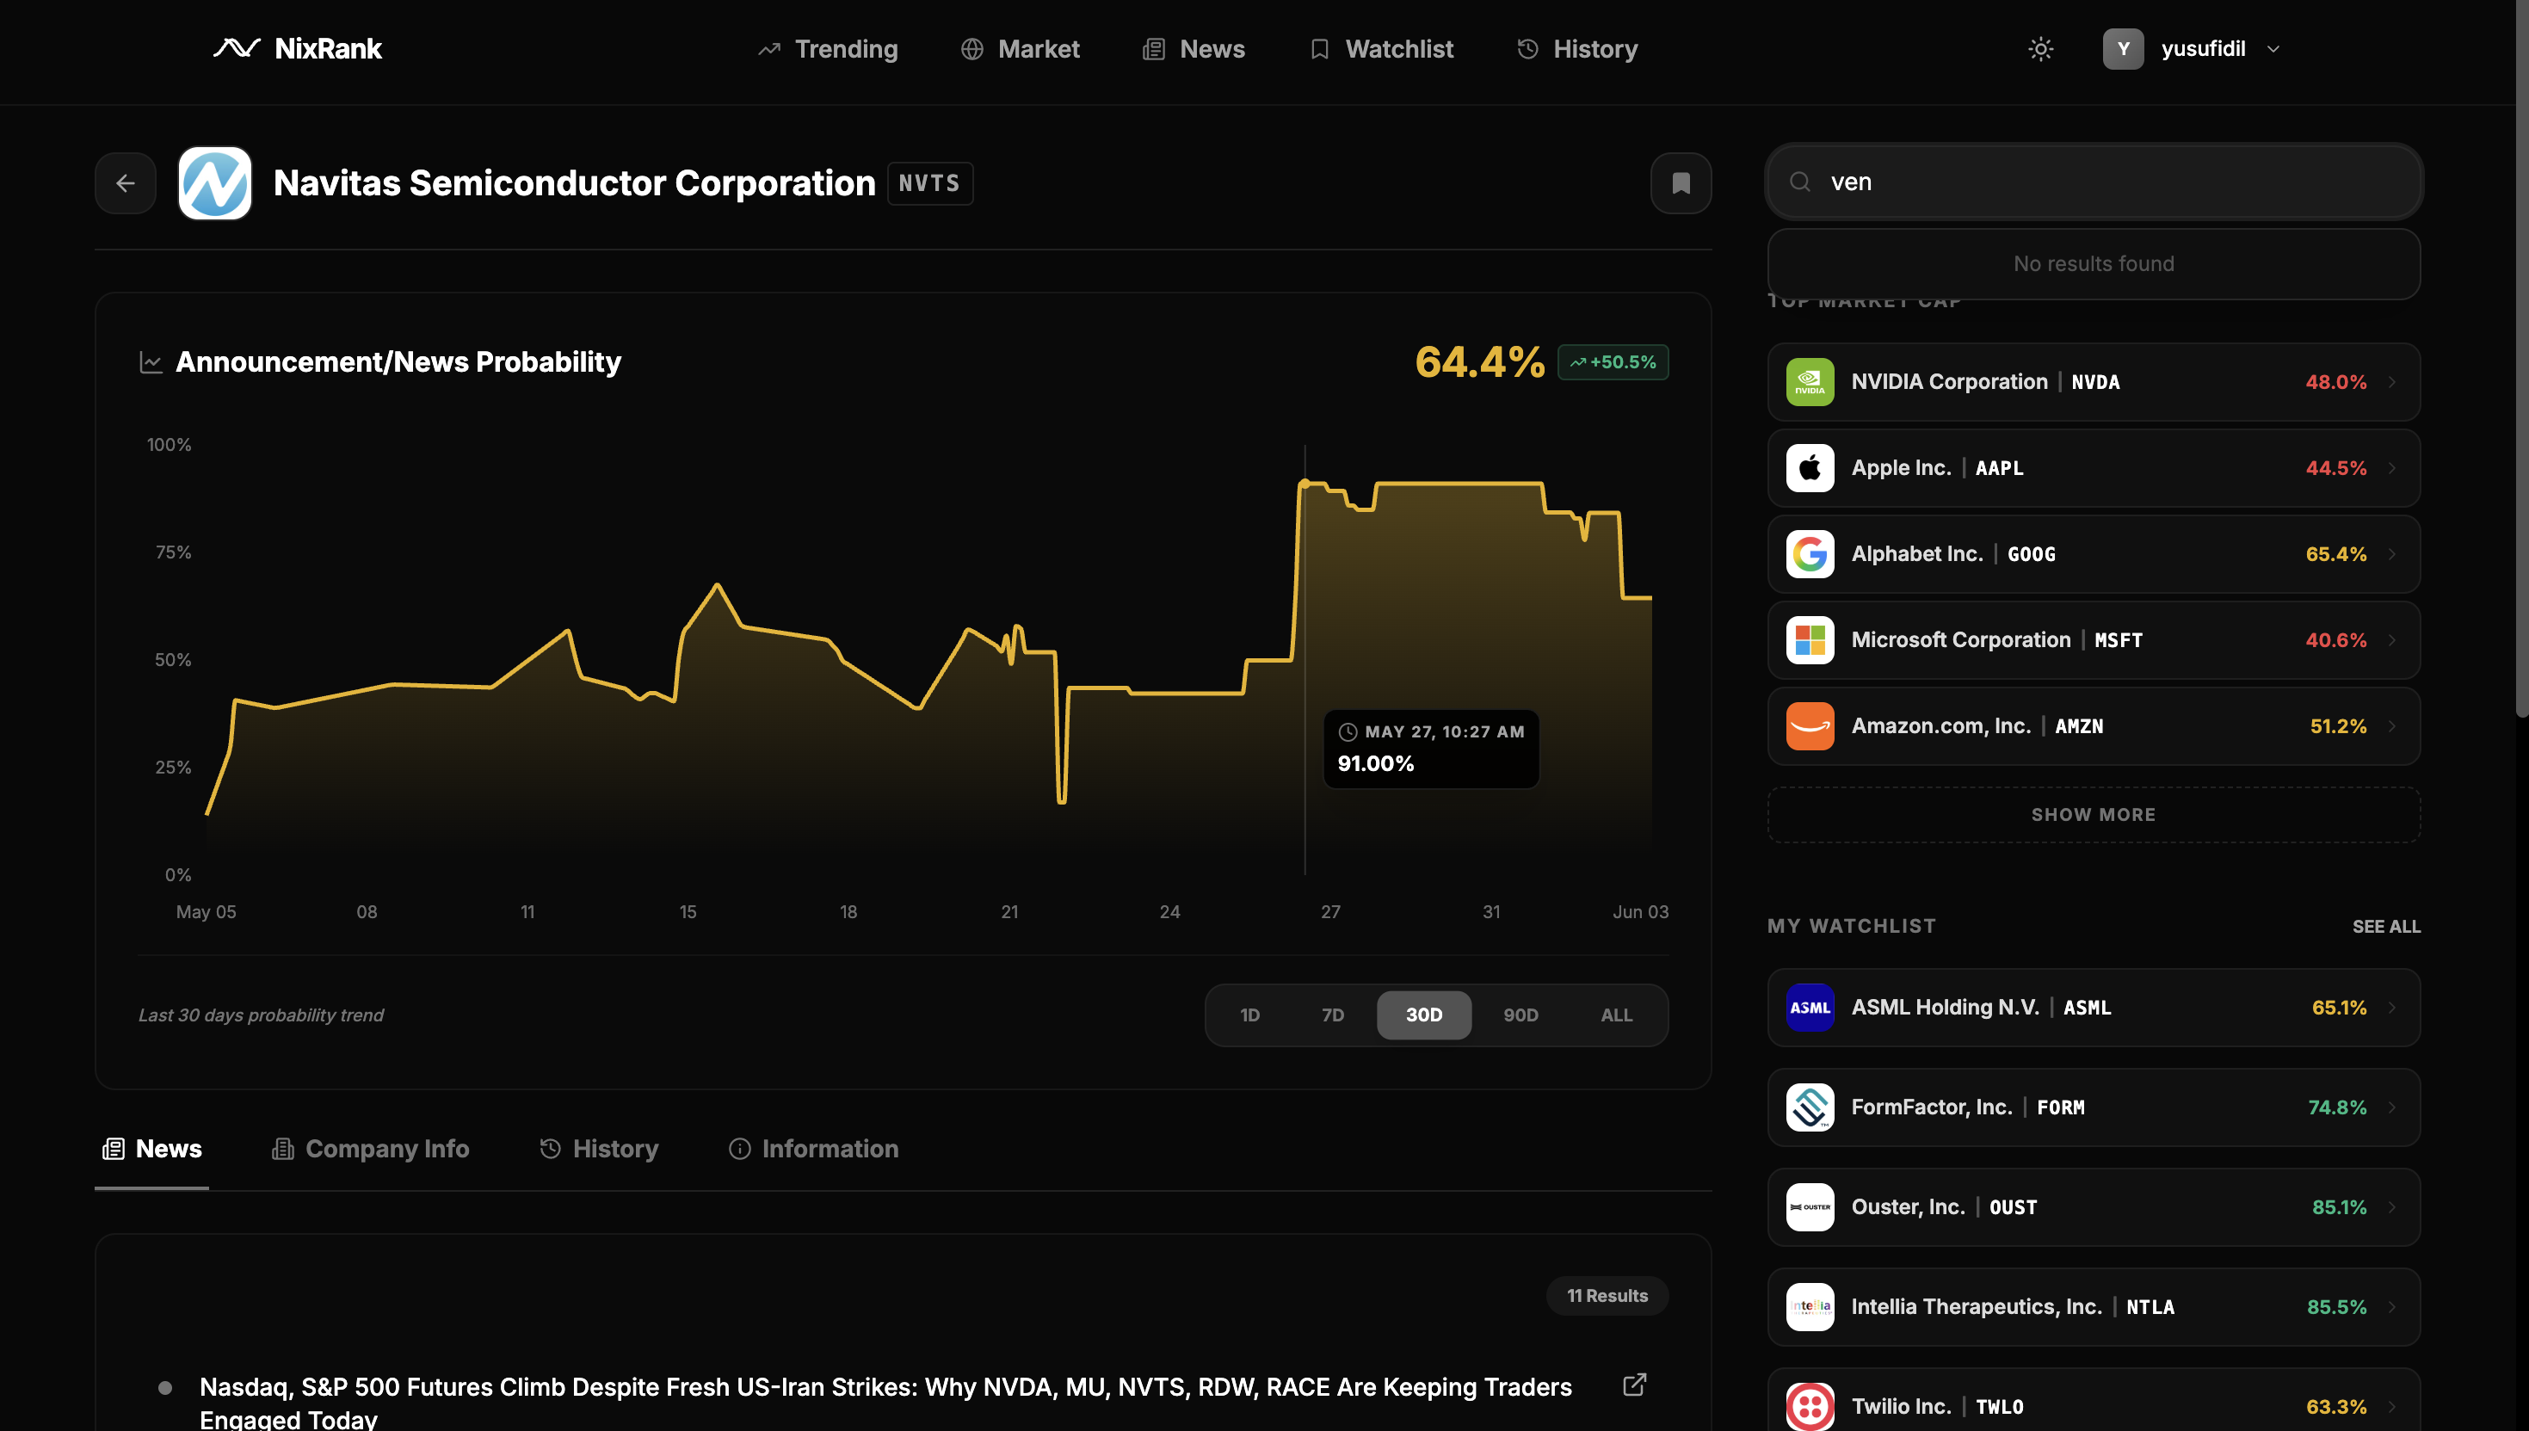Expand Microsoft Corporation row chevron
The width and height of the screenshot is (2529, 1431).
click(2392, 640)
